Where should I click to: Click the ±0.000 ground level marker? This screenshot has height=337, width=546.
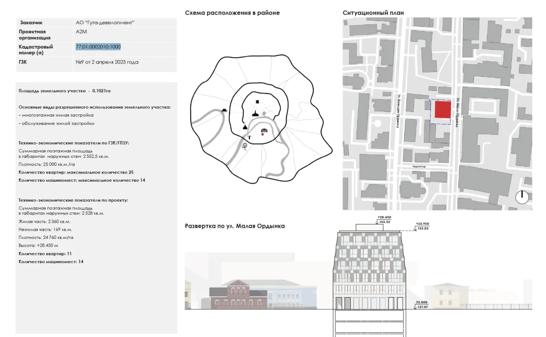[421, 302]
